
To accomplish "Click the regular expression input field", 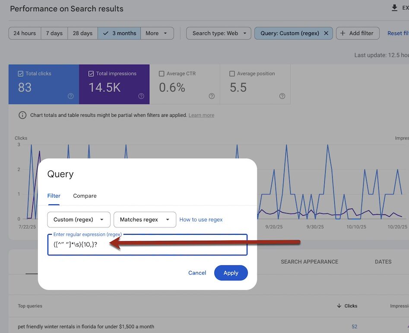I will coord(147,245).
